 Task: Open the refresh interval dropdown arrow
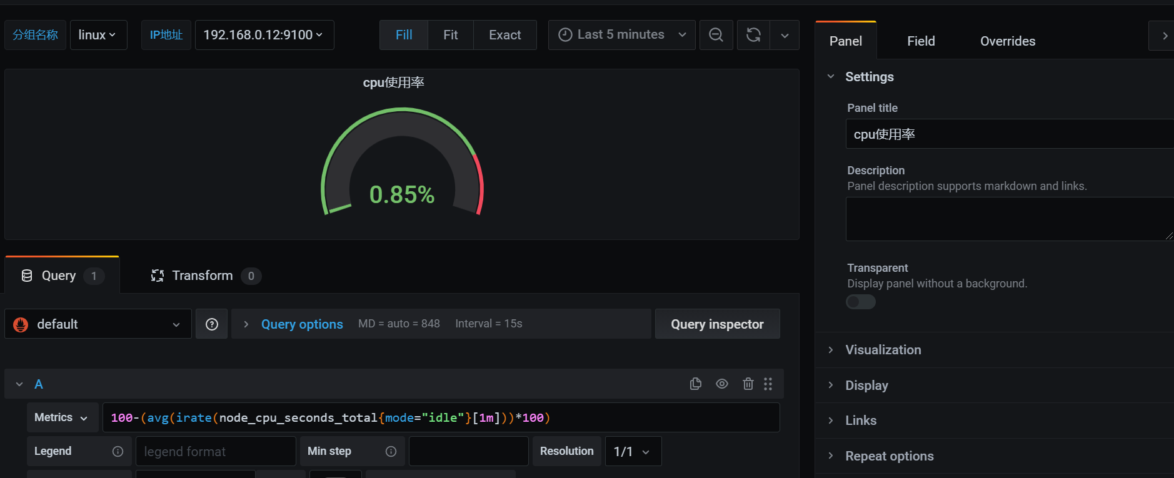pyautogui.click(x=785, y=35)
